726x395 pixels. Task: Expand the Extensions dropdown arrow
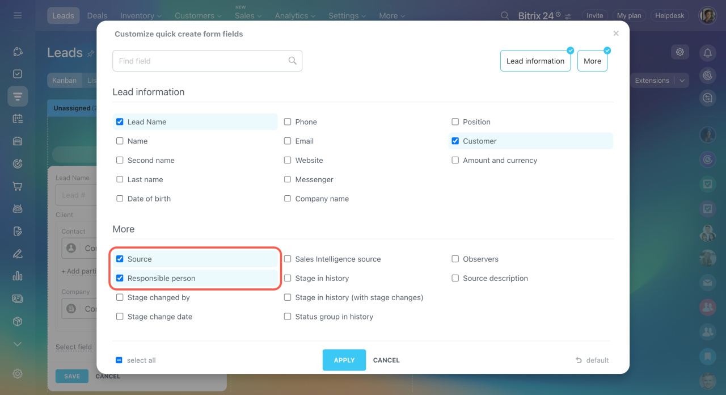pos(682,81)
